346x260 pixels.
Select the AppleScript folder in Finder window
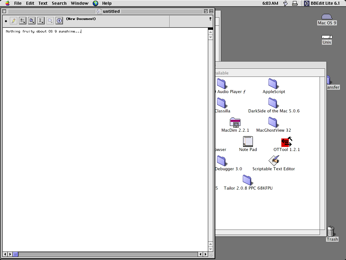point(273,83)
